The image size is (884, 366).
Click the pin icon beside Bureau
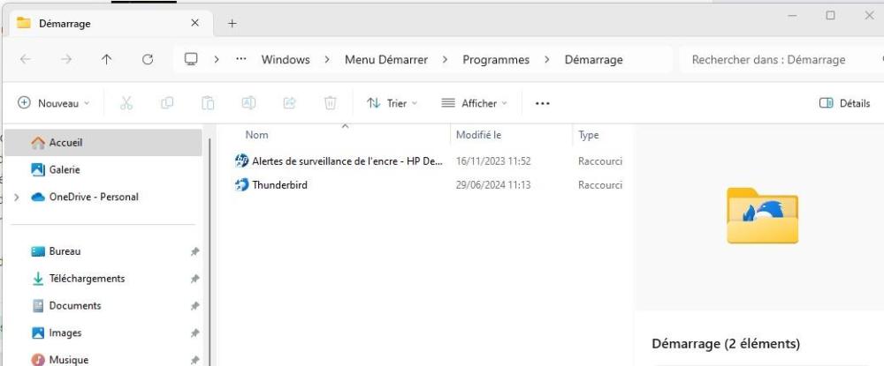tap(194, 252)
